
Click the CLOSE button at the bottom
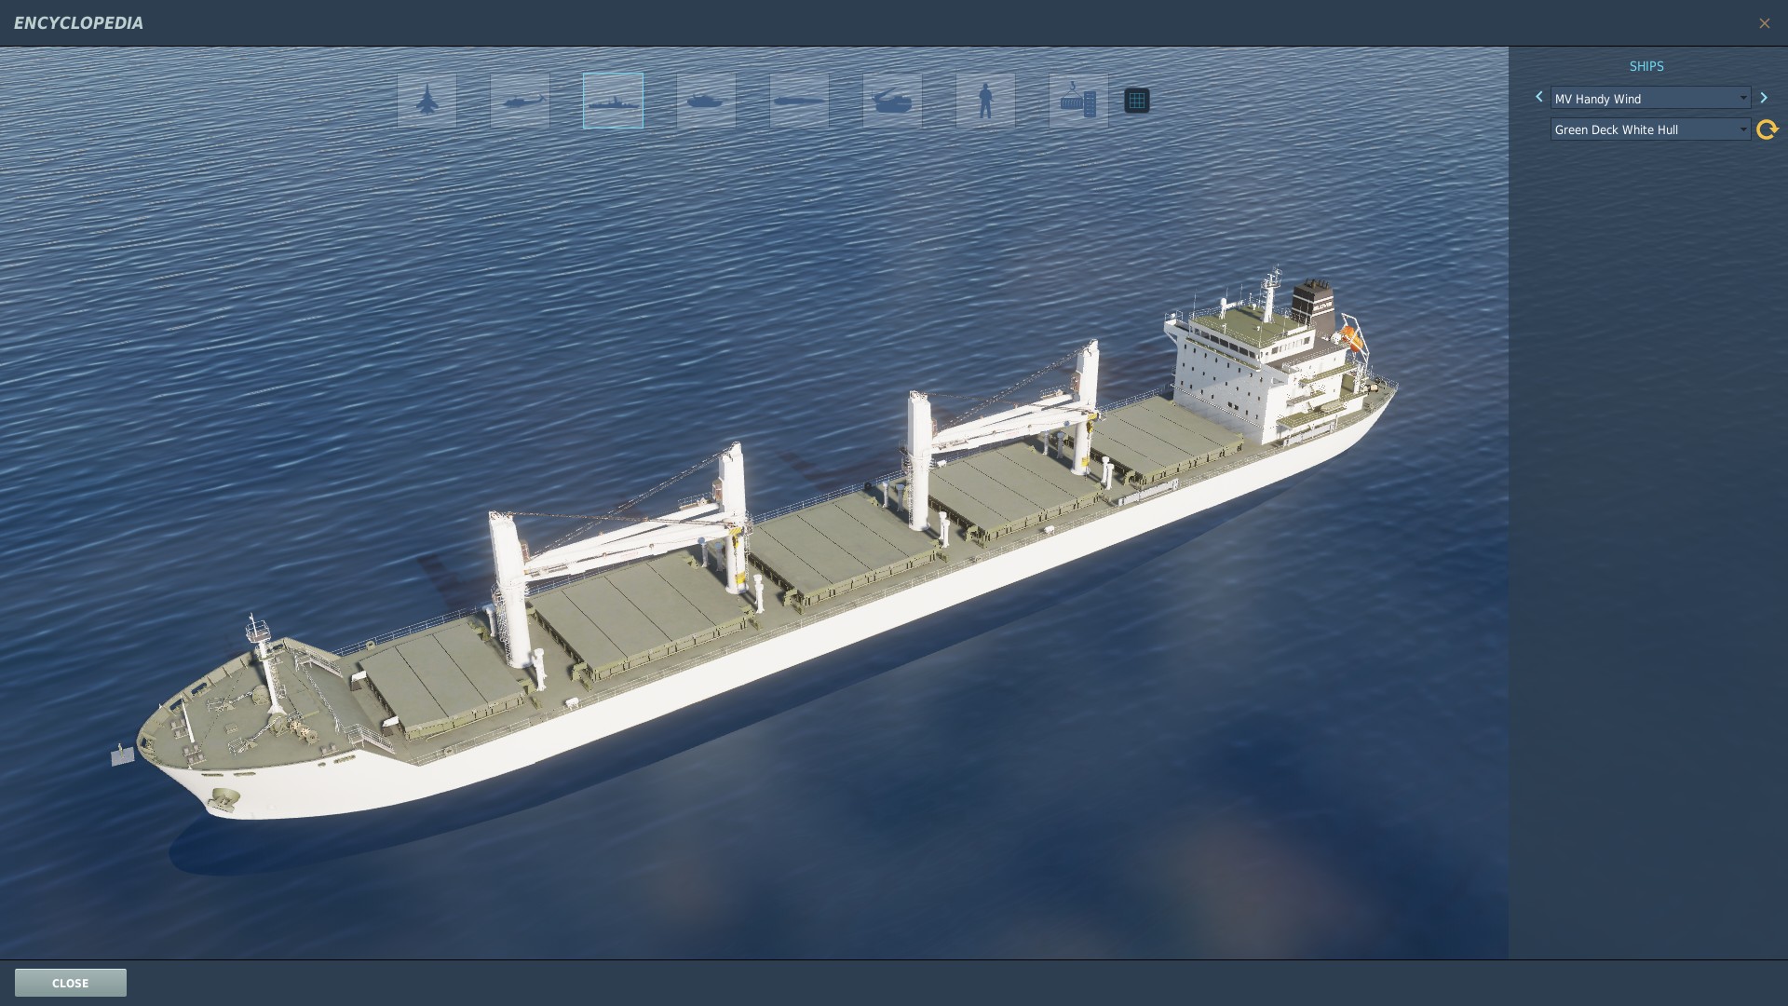pos(71,983)
